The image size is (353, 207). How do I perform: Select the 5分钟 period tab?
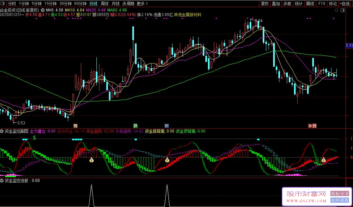[36, 4]
